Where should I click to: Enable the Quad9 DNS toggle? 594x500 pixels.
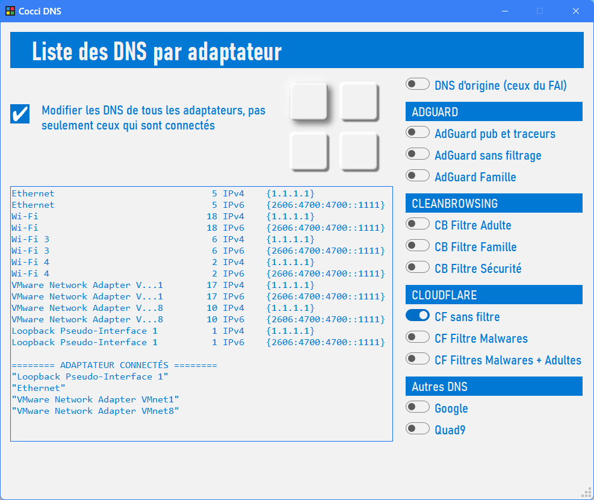point(418,429)
